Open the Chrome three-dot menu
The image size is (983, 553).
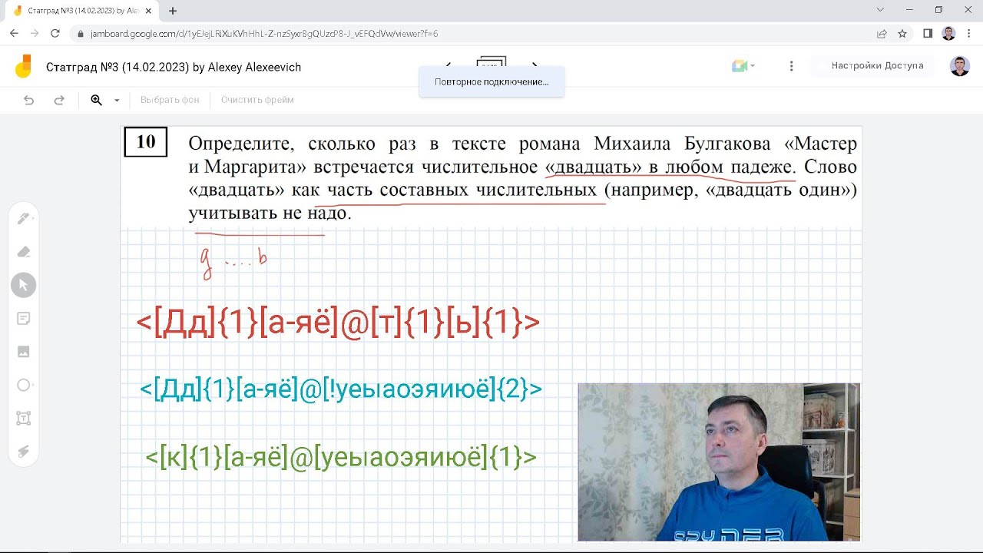[x=969, y=34]
